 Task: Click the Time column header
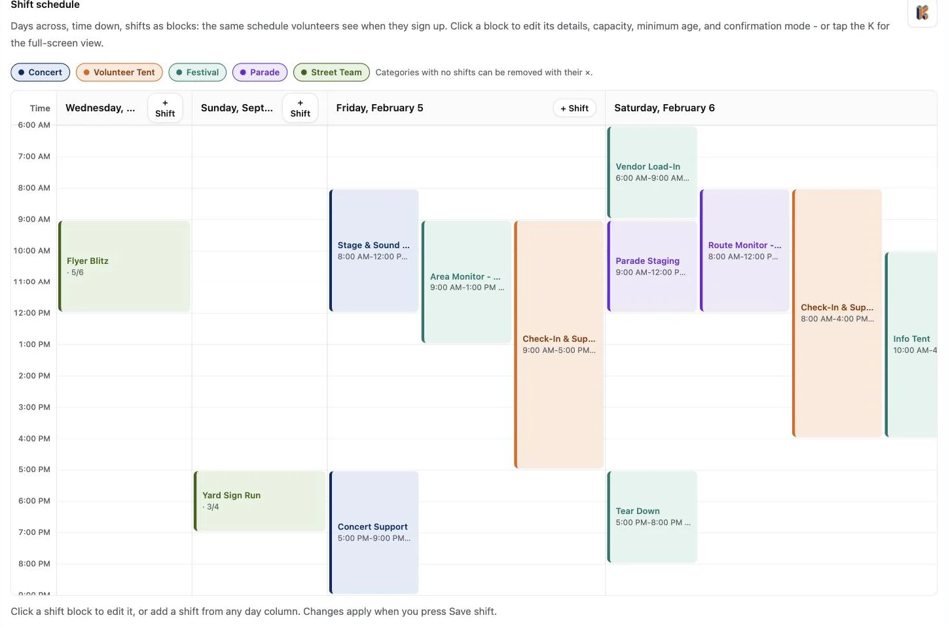(x=40, y=108)
